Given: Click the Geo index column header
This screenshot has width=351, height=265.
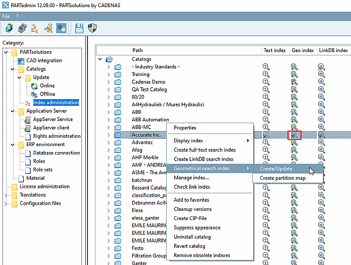Looking at the screenshot, I should 302,50.
